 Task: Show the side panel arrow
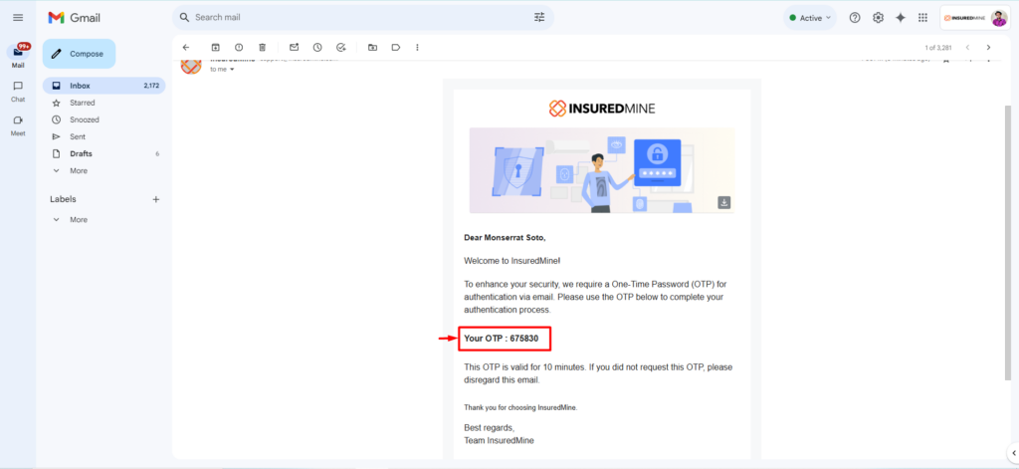click(1013, 453)
